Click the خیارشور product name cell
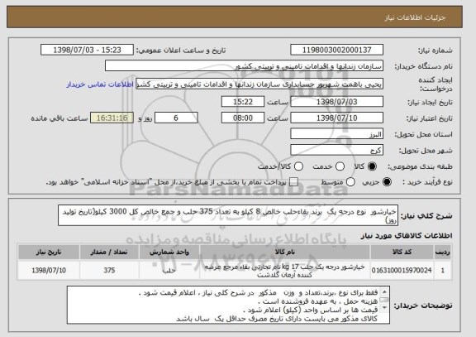The image size is (476, 337). click(x=285, y=271)
